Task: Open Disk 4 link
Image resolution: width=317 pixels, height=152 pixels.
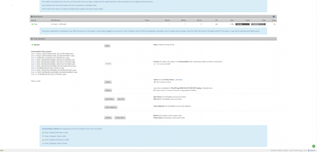Action: [x=33, y=60]
